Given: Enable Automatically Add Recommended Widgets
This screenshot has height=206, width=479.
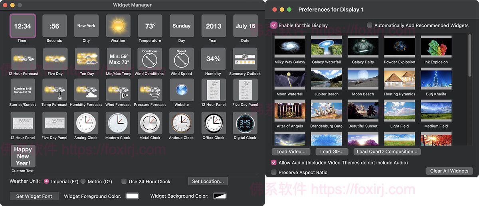Looking at the screenshot, I should click(x=370, y=25).
